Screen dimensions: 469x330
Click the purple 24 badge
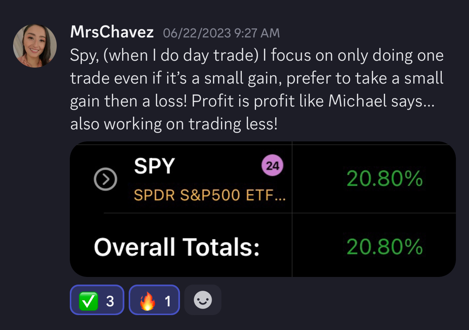272,166
